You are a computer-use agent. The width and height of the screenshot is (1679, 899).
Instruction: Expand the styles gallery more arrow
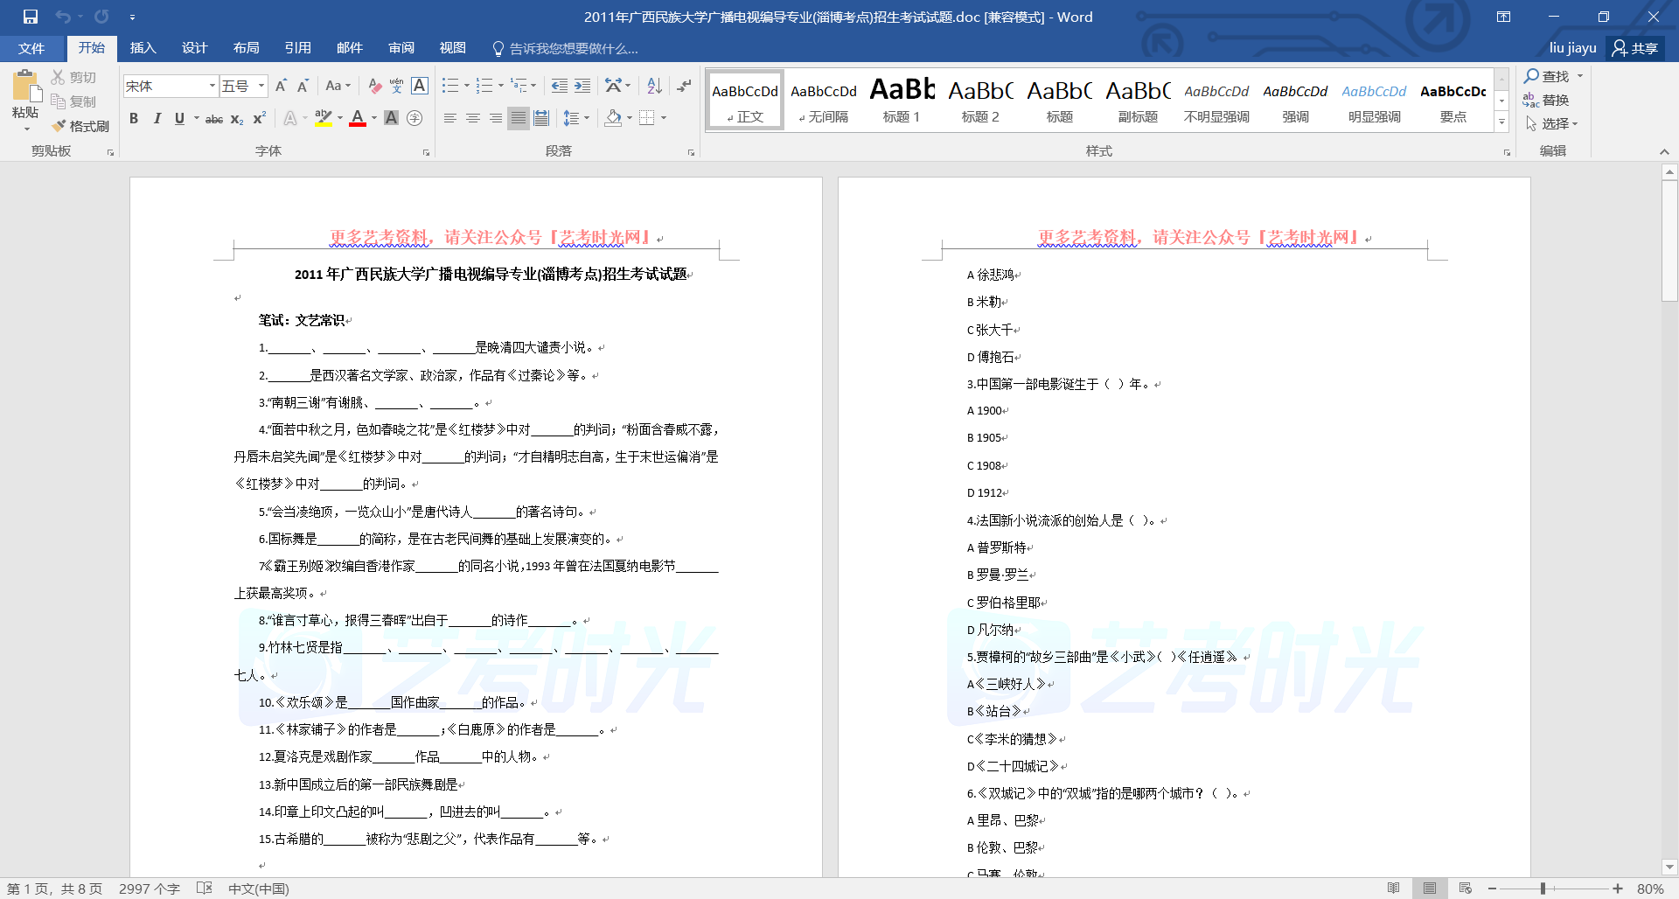coord(1501,123)
